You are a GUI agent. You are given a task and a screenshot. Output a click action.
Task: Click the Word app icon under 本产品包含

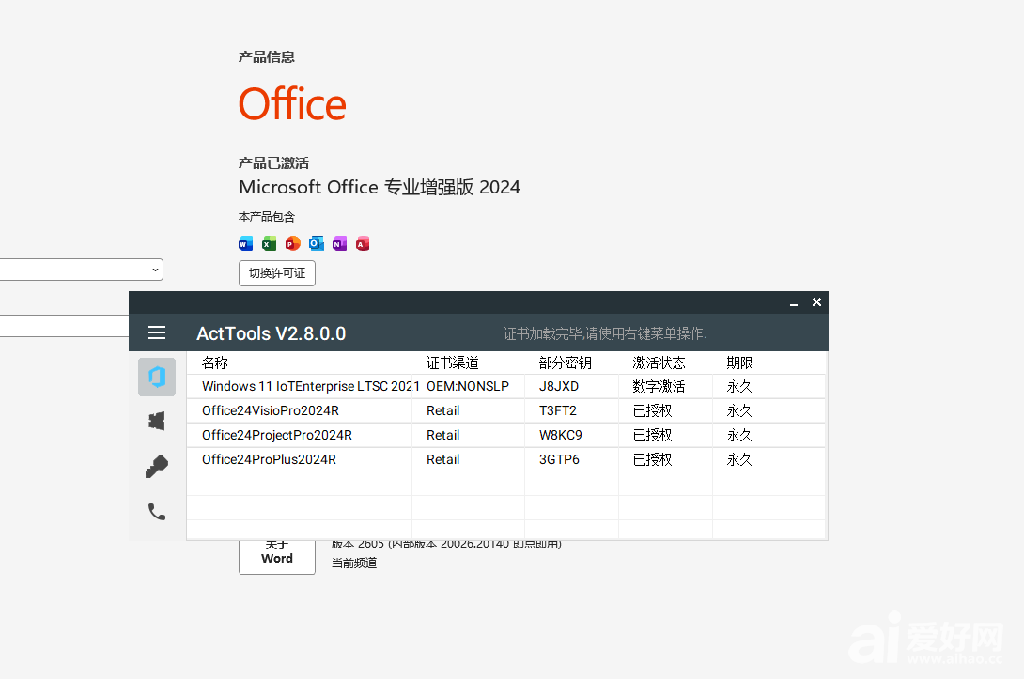[245, 243]
